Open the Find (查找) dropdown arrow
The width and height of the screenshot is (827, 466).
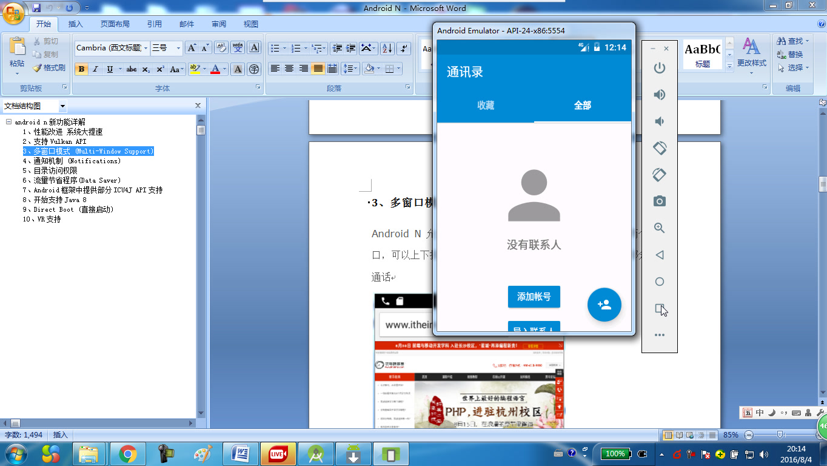[808, 41]
